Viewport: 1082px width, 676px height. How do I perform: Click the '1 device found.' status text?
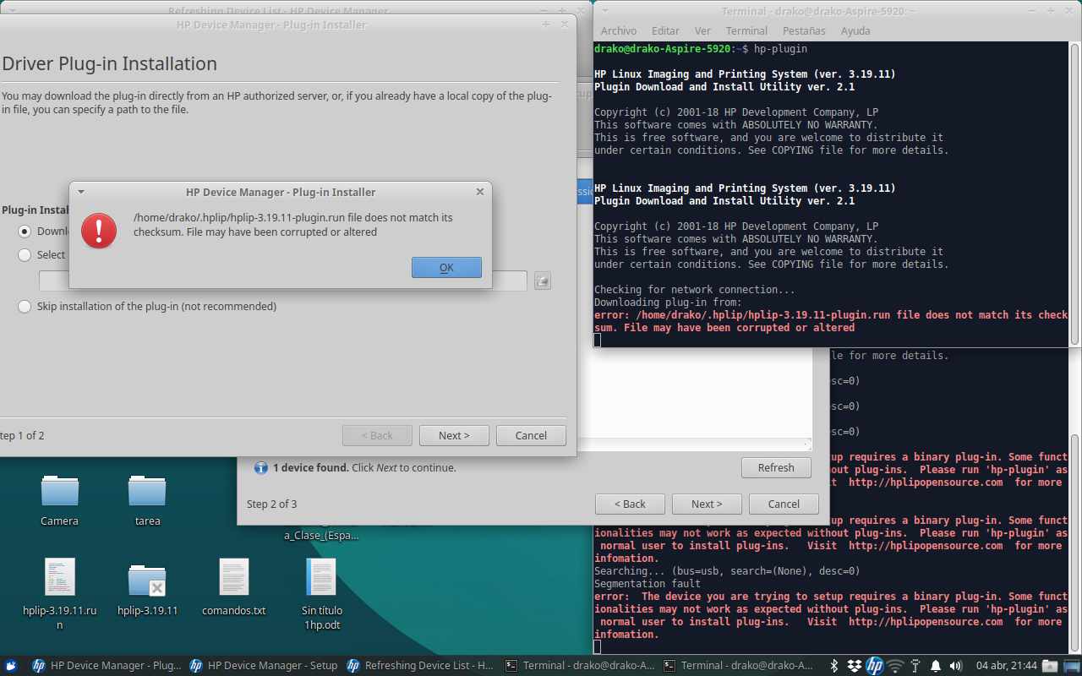[311, 467]
